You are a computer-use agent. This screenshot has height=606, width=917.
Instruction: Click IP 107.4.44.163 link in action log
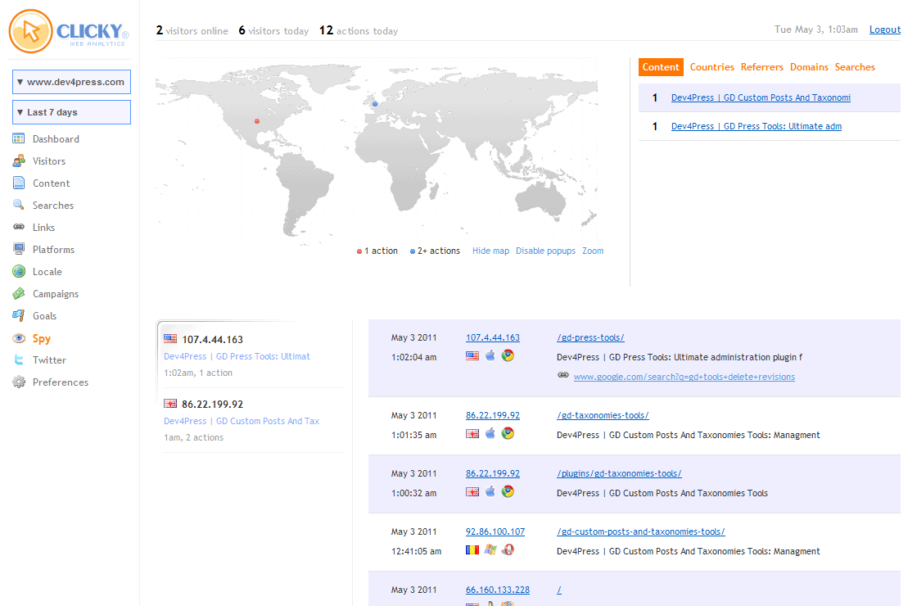492,337
